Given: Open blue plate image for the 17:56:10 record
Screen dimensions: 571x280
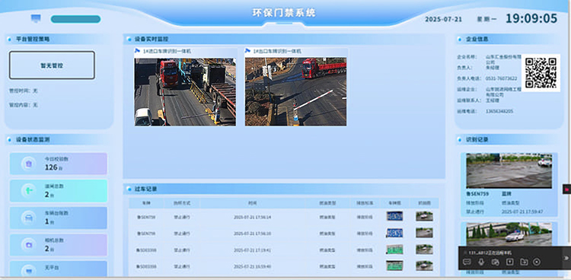Looking at the screenshot, I should (x=394, y=233).
